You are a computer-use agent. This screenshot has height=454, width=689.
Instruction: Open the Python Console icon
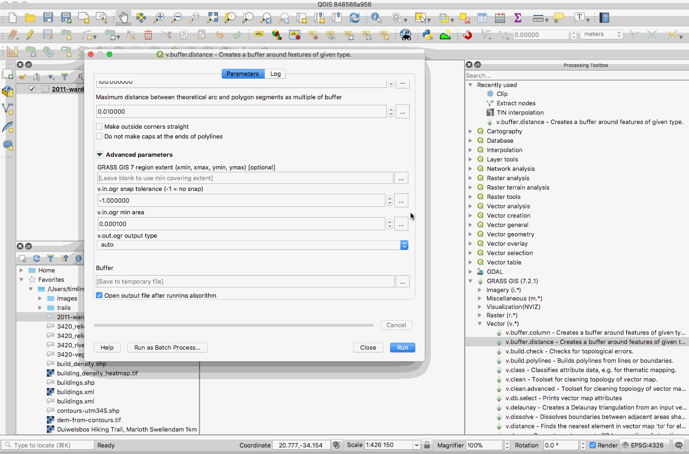coord(427,35)
